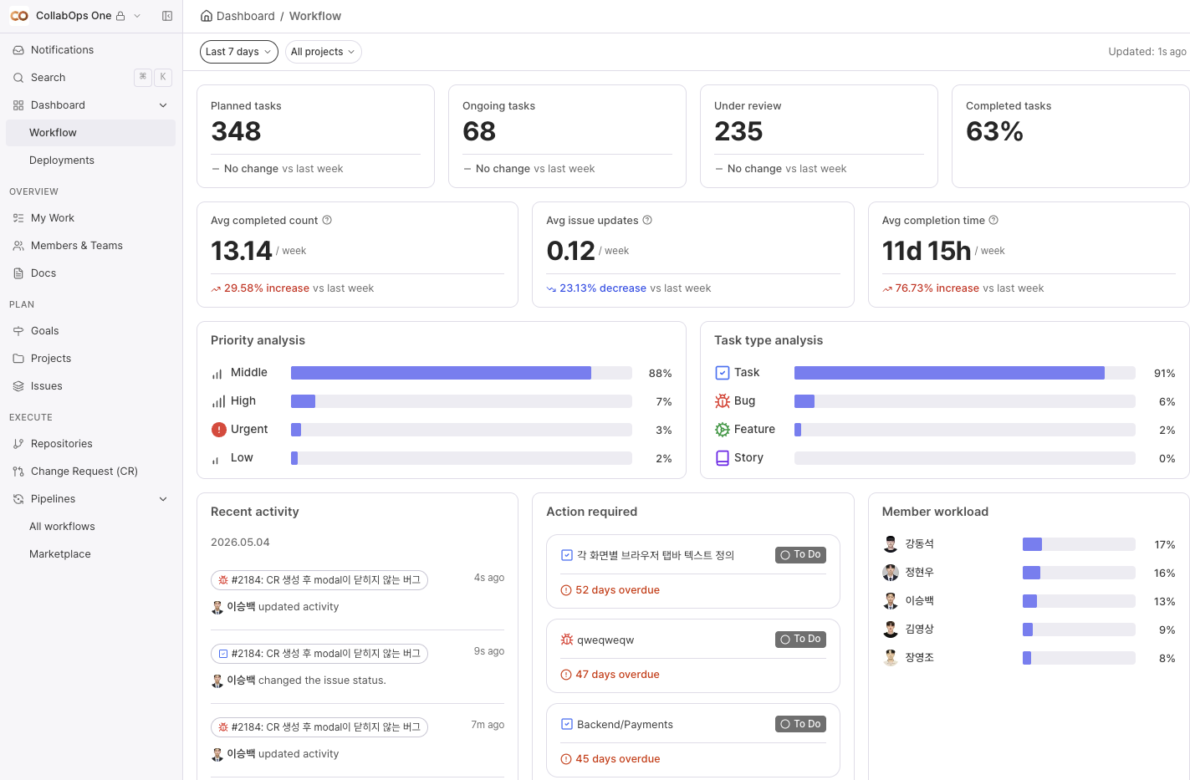Open the Last 7 days dropdown
This screenshot has height=780, width=1190.
coord(239,52)
